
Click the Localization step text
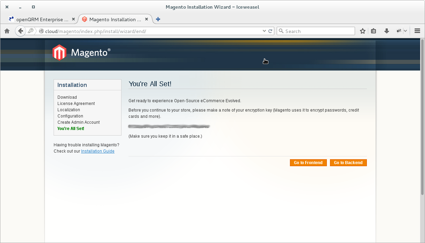pos(69,110)
